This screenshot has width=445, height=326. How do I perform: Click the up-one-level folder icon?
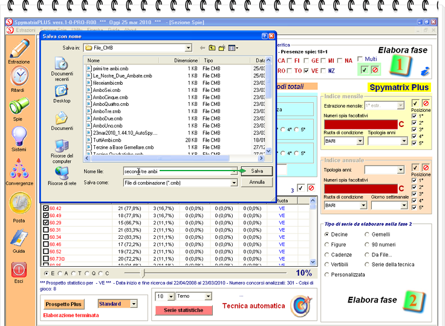(x=212, y=48)
